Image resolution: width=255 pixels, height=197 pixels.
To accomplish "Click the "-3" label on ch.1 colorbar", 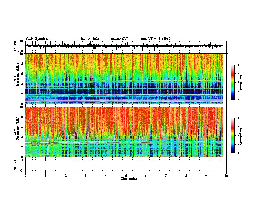I will click(238, 65).
